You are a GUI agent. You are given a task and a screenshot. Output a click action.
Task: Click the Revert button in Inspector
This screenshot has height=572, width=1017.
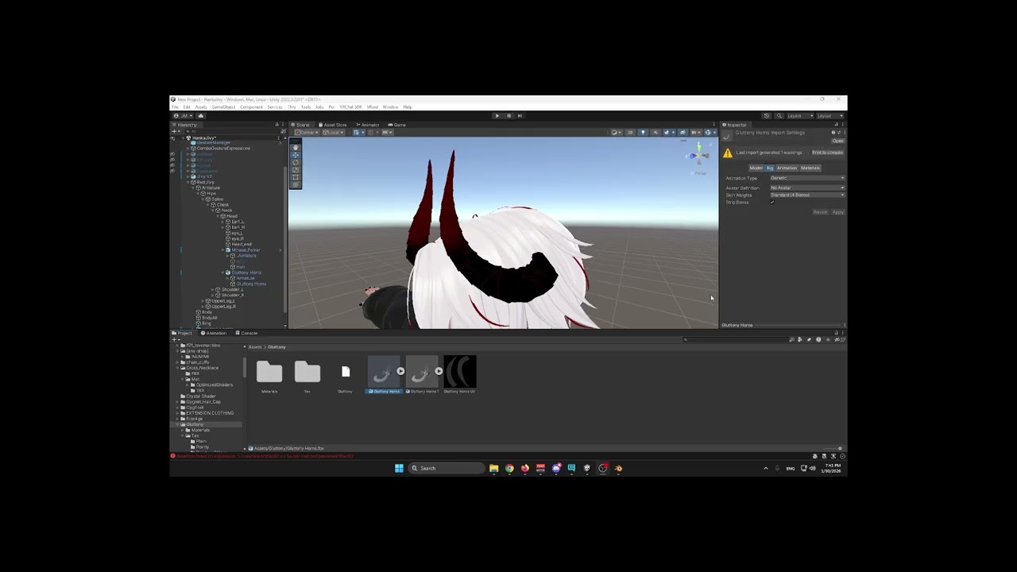[820, 212]
